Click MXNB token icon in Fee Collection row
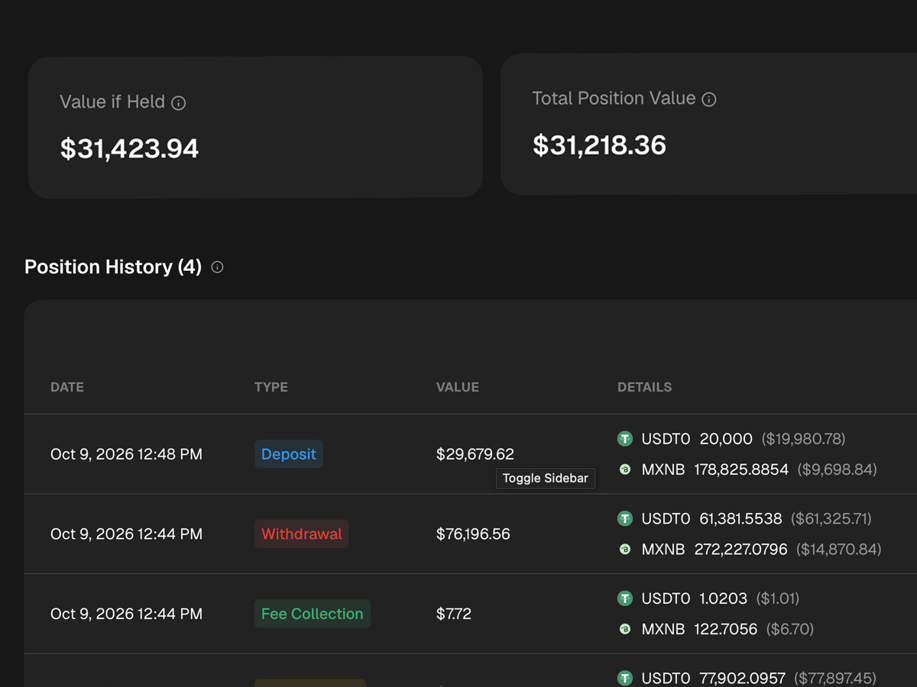Viewport: 917px width, 687px height. (625, 629)
